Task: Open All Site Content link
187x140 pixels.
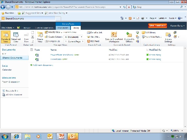Action: tap(12, 95)
